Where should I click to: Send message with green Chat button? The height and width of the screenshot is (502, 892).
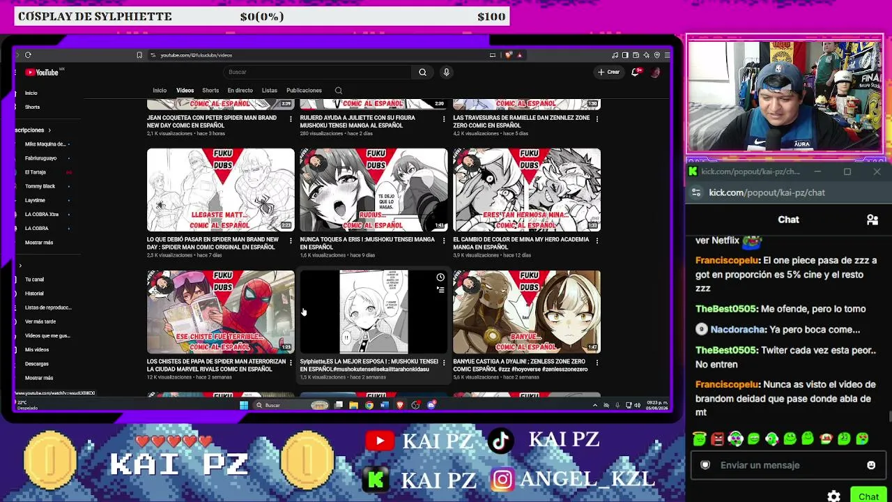[x=868, y=496]
